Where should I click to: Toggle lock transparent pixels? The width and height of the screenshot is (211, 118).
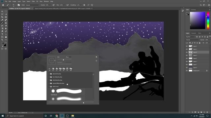coord(190,43)
